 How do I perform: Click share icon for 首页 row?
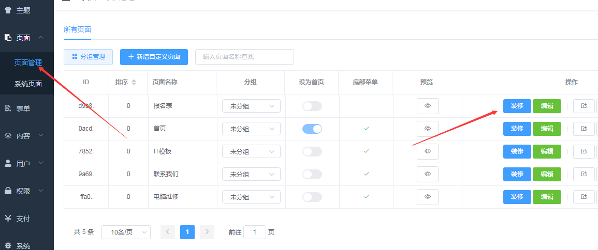(584, 129)
